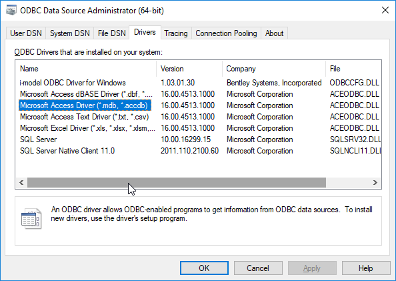Open the About tab
396x281 pixels.
point(274,33)
